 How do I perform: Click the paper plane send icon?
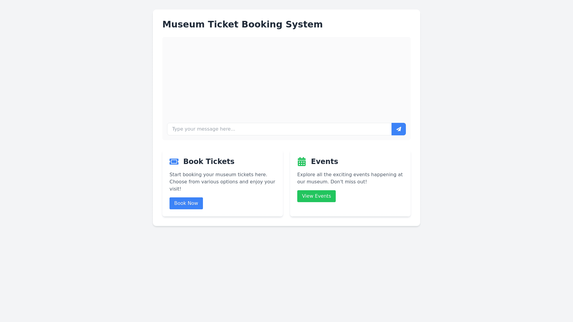click(398, 129)
